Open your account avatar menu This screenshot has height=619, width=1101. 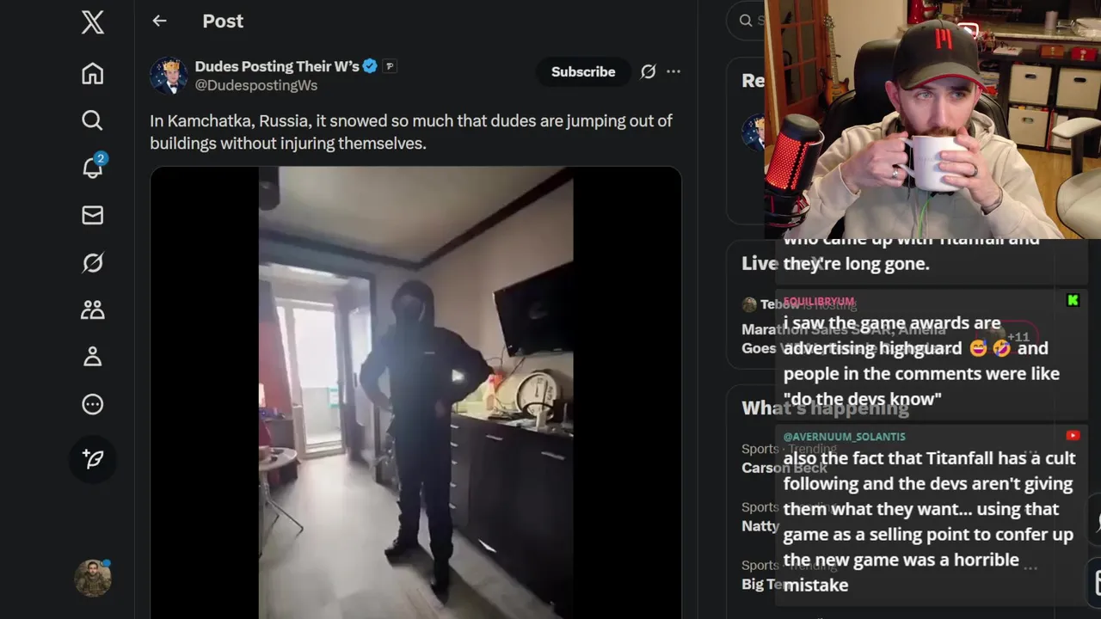(x=93, y=578)
